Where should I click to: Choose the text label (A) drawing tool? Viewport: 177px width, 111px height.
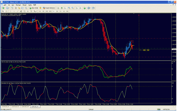coord(28,11)
